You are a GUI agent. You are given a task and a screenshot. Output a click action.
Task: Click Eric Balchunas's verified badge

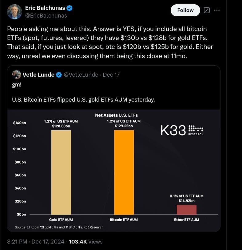click(69, 8)
